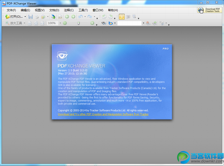224x166 pixels.
Task: Open the 文件(F) menu
Action: (x=11, y=10)
